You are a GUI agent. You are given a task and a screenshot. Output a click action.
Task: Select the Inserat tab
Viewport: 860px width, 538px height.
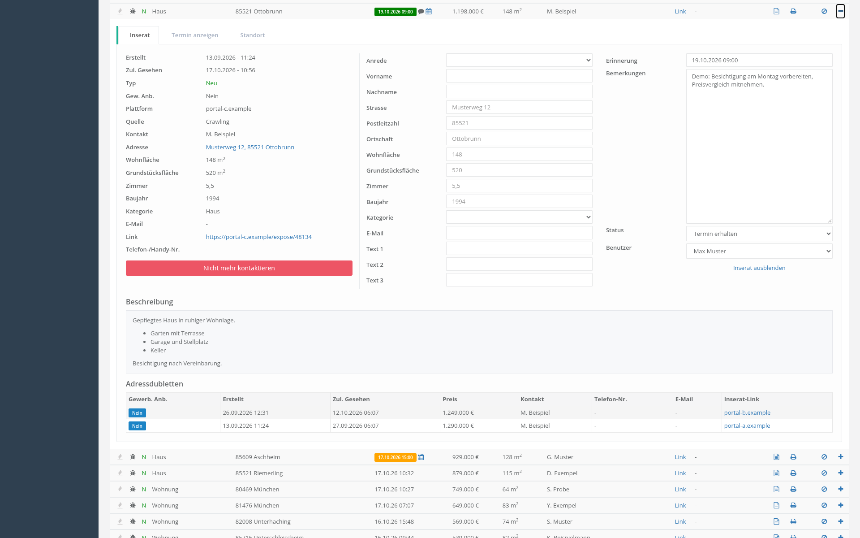pos(140,35)
